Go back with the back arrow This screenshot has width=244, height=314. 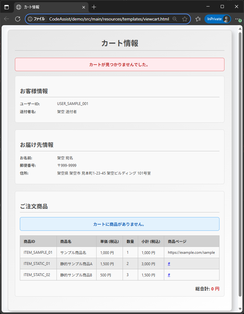[x=7, y=19]
